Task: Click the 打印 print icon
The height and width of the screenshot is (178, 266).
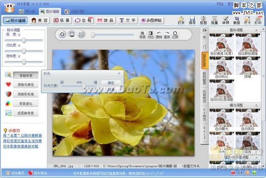Action: [x=258, y=21]
